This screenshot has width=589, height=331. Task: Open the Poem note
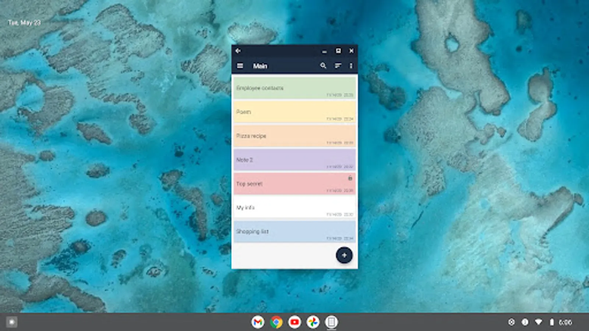tap(294, 112)
